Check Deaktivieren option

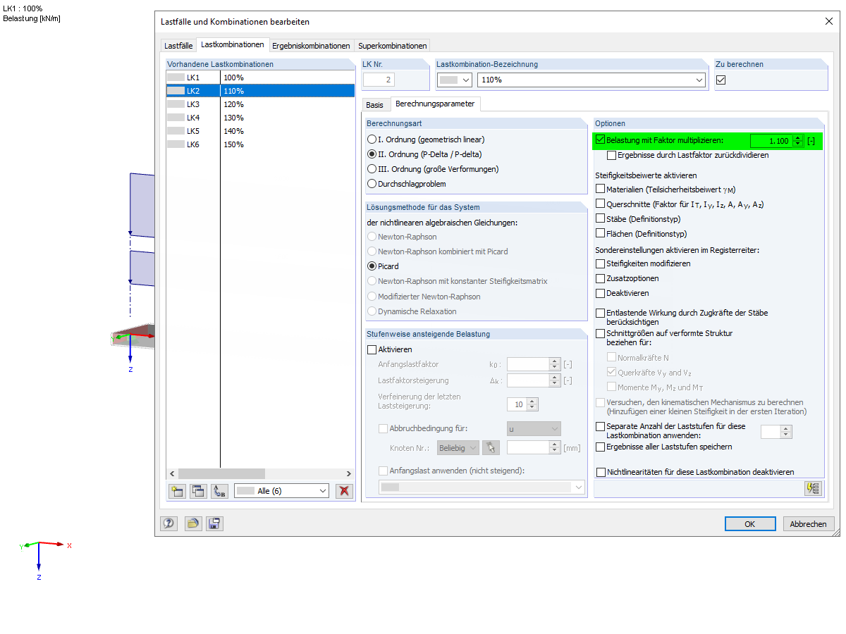click(601, 293)
